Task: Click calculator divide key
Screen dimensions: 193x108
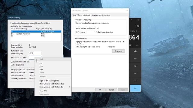Action: click(x=135, y=59)
